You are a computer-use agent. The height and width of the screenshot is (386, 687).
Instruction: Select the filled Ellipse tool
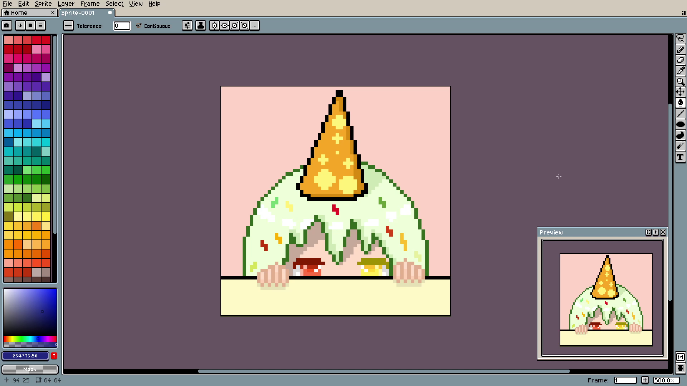(680, 124)
